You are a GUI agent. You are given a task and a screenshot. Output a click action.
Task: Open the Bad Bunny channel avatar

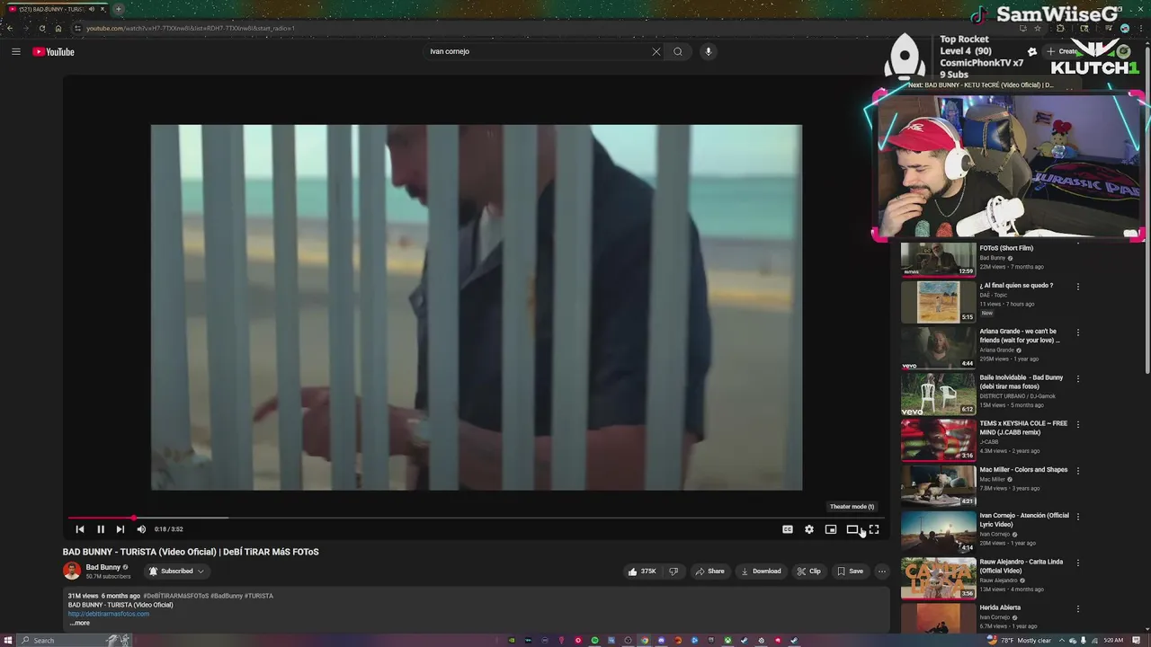pyautogui.click(x=72, y=571)
